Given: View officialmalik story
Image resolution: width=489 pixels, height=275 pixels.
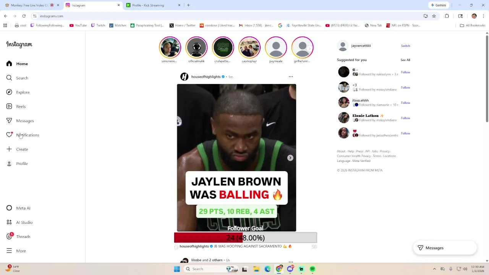Looking at the screenshot, I should 196,47.
